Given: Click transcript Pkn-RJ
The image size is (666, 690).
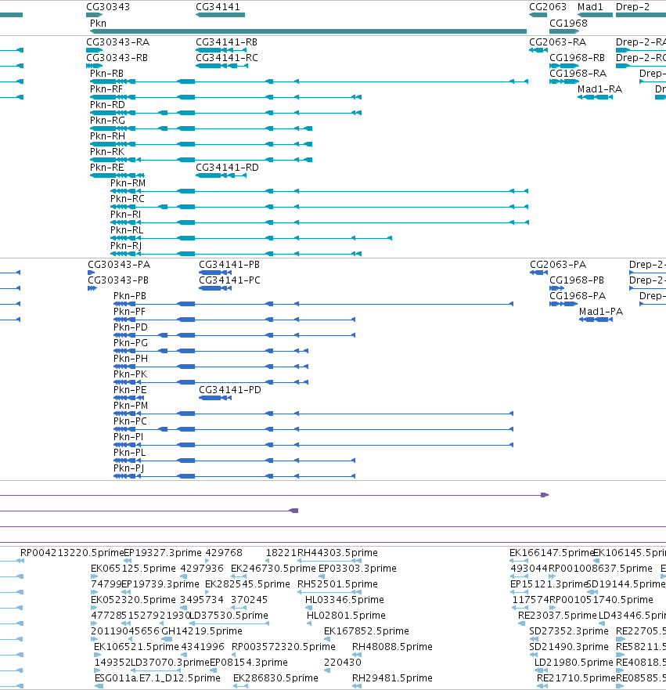Looking at the screenshot, I should (126, 246).
